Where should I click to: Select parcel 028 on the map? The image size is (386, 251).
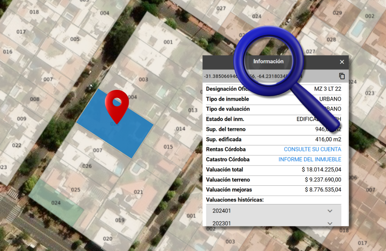click(331, 39)
